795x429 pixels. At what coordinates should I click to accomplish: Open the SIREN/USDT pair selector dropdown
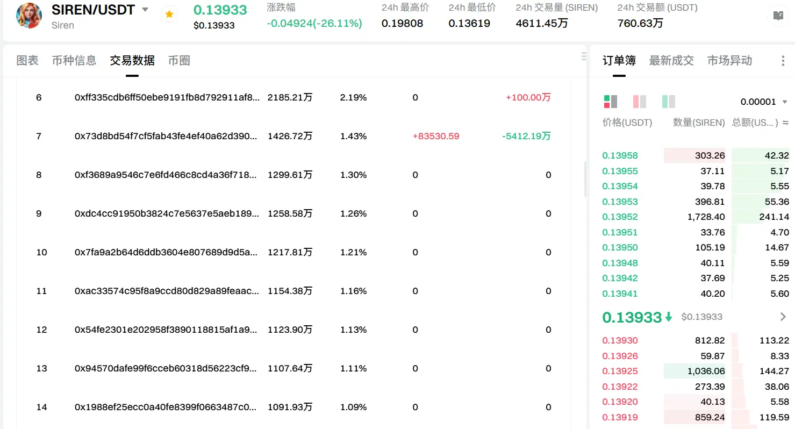tap(145, 10)
